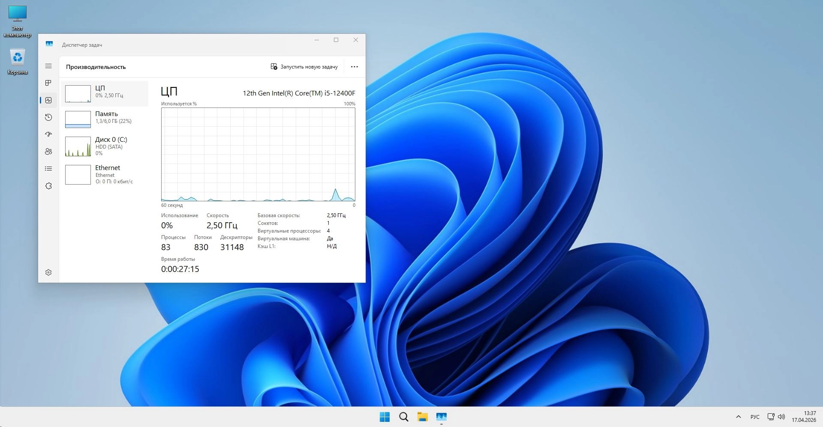
Task: Open File Explorer from the taskbar
Action: click(423, 417)
